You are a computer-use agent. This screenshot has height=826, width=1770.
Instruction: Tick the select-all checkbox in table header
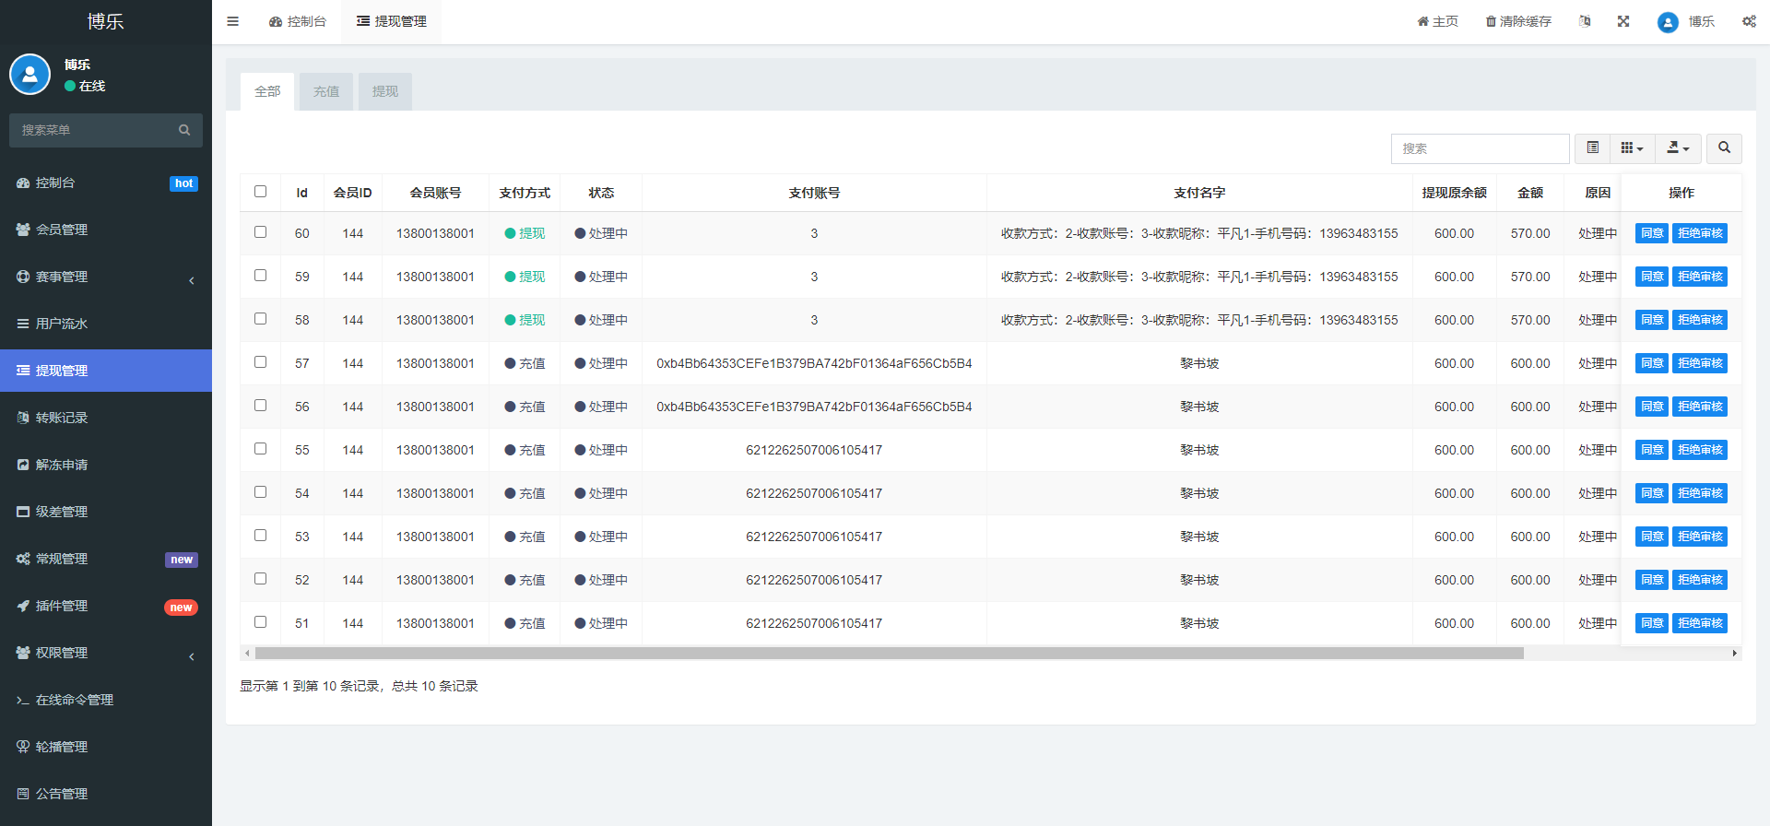click(260, 192)
